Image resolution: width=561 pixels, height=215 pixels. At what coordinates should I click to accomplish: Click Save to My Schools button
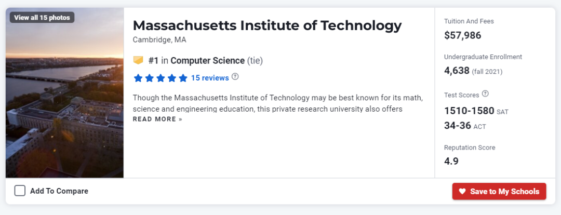[499, 192]
